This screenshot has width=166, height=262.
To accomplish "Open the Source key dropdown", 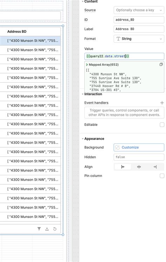I will 139,10.
